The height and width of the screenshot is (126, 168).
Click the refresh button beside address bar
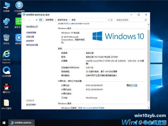pos(112,20)
